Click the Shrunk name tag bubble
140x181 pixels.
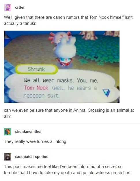[x=36, y=69]
